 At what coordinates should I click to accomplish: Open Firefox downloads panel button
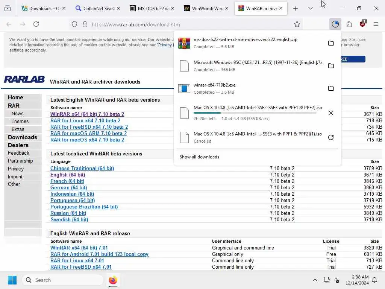point(335,24)
